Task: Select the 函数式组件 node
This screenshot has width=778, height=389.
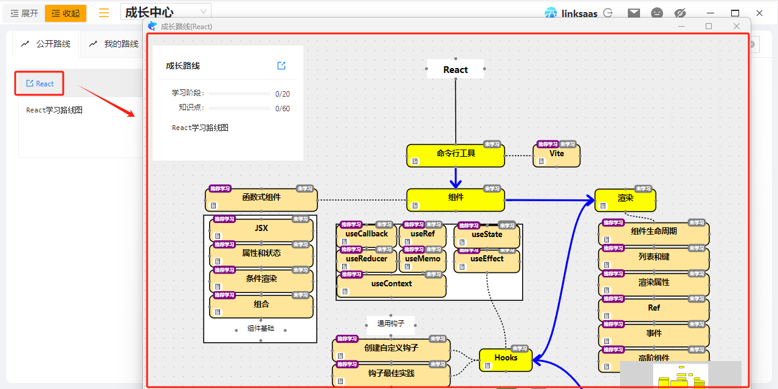Action: pyautogui.click(x=261, y=199)
